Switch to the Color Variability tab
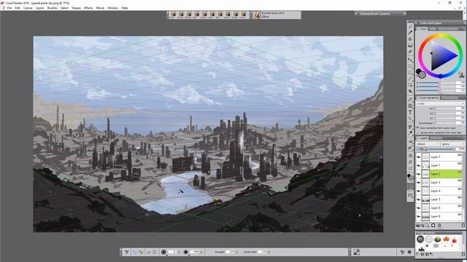This screenshot has width=467, height=262. pyautogui.click(x=429, y=98)
